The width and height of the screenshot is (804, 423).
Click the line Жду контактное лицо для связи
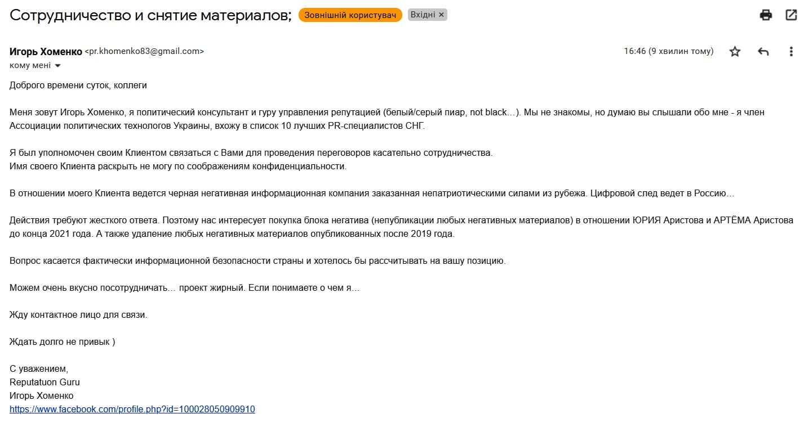point(78,314)
